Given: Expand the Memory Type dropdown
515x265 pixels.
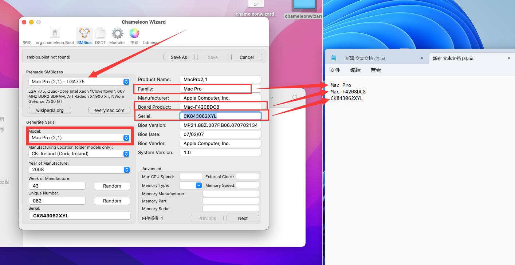Looking at the screenshot, I should tap(199, 185).
